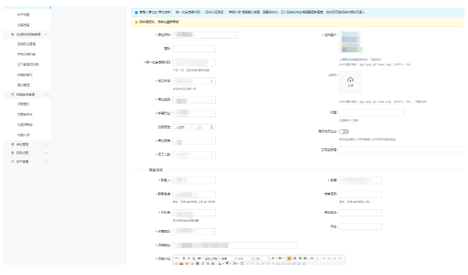The width and height of the screenshot is (468, 275).
Task: Open 校园宣讲会 in the sidebar
Action: click(25, 114)
